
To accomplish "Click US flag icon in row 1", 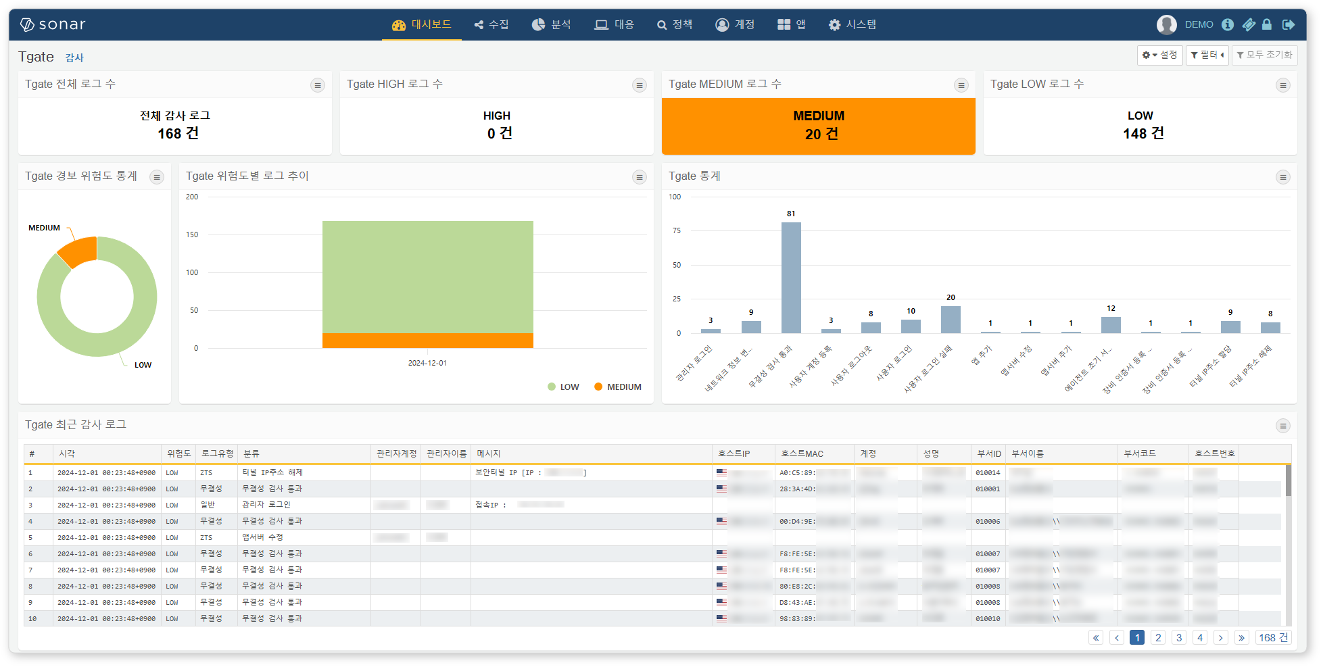I will [721, 472].
